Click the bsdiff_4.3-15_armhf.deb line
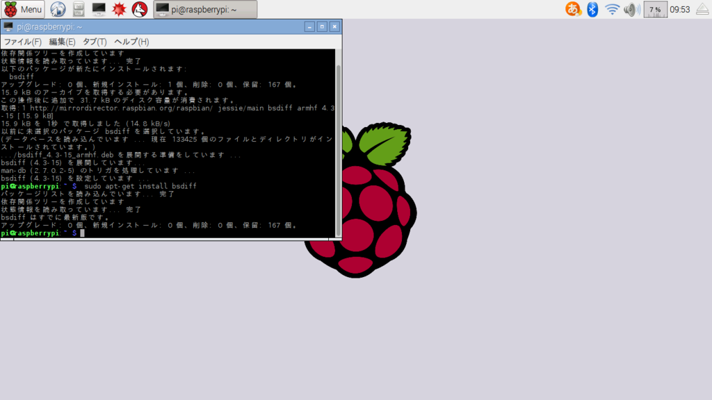 [121, 155]
